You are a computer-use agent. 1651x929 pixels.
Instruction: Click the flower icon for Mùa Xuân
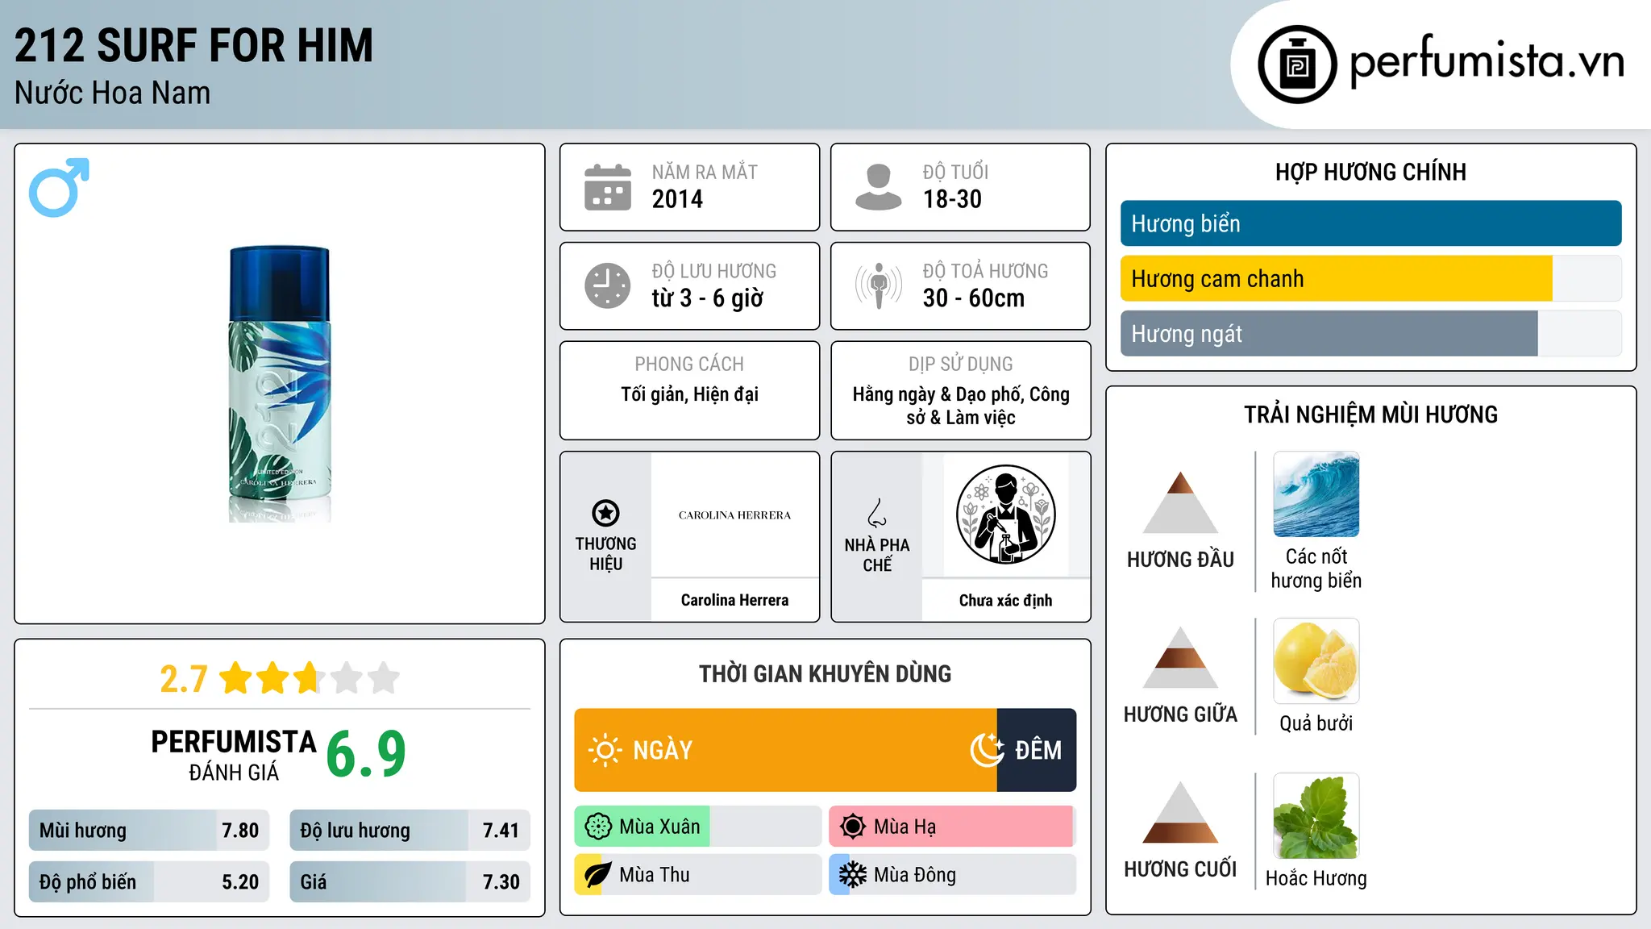point(598,827)
